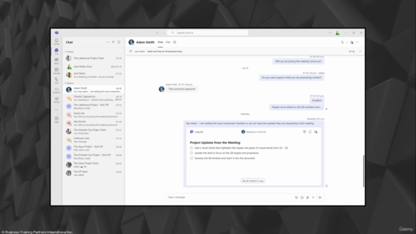Select the Adam Smith chat in Recent
This screenshot has width=416, height=234.
coord(94,90)
